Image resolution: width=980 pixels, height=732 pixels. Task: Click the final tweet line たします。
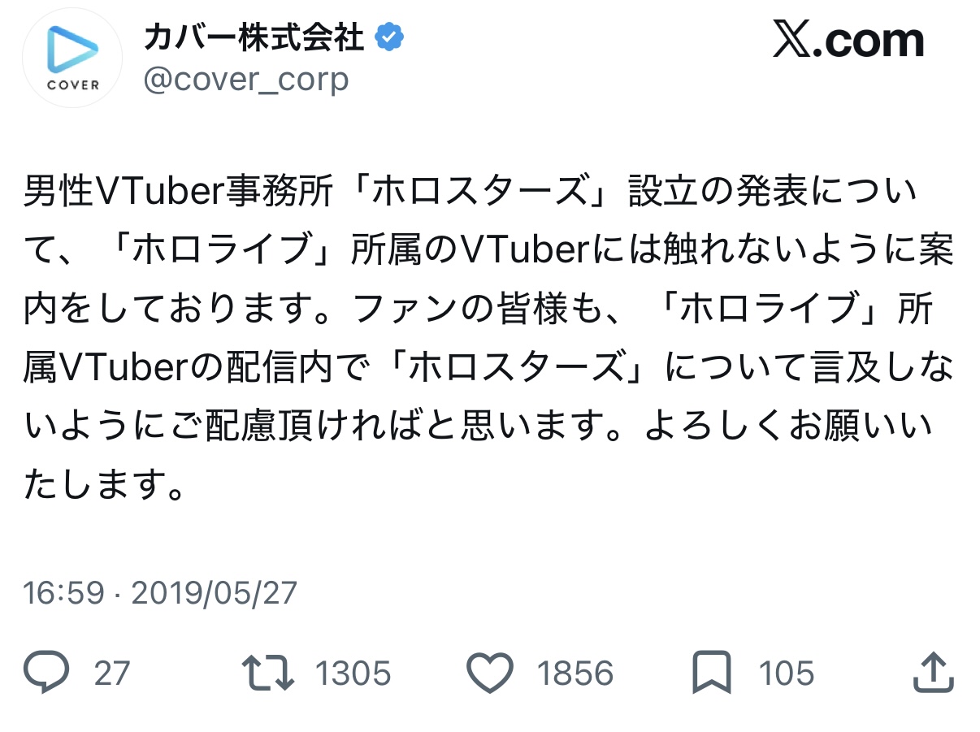(x=102, y=487)
